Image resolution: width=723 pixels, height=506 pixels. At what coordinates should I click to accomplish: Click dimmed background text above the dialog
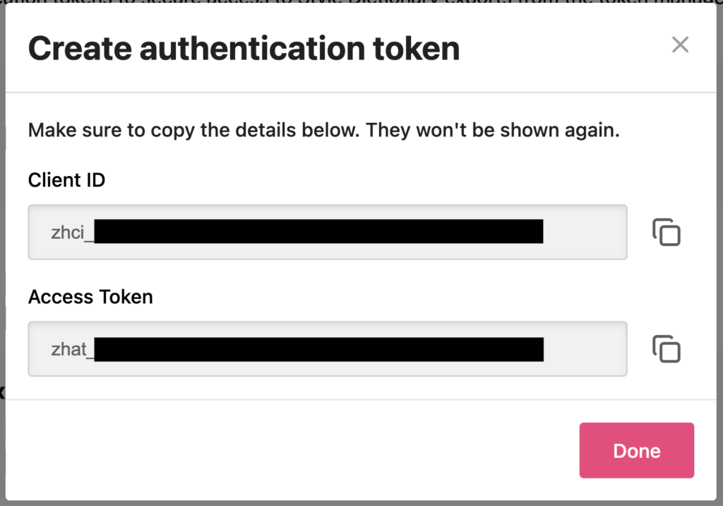tap(361, 1)
